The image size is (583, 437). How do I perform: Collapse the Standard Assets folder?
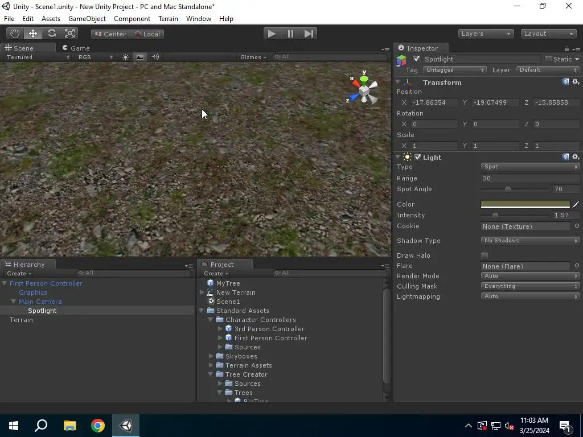click(202, 310)
